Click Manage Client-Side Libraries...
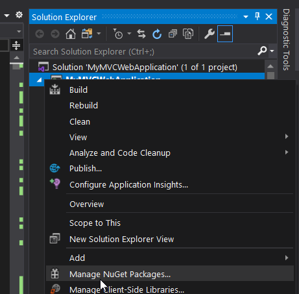 pos(170,289)
